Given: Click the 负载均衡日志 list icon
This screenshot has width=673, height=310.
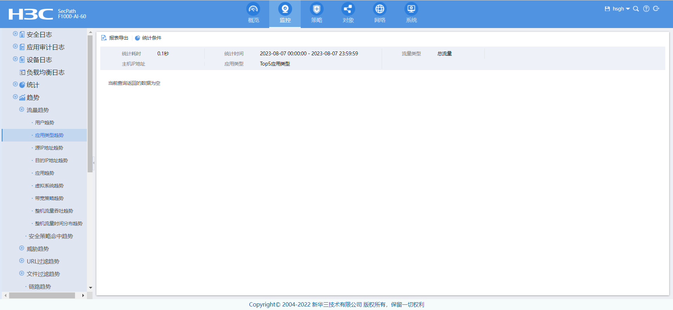Looking at the screenshot, I should pos(22,73).
